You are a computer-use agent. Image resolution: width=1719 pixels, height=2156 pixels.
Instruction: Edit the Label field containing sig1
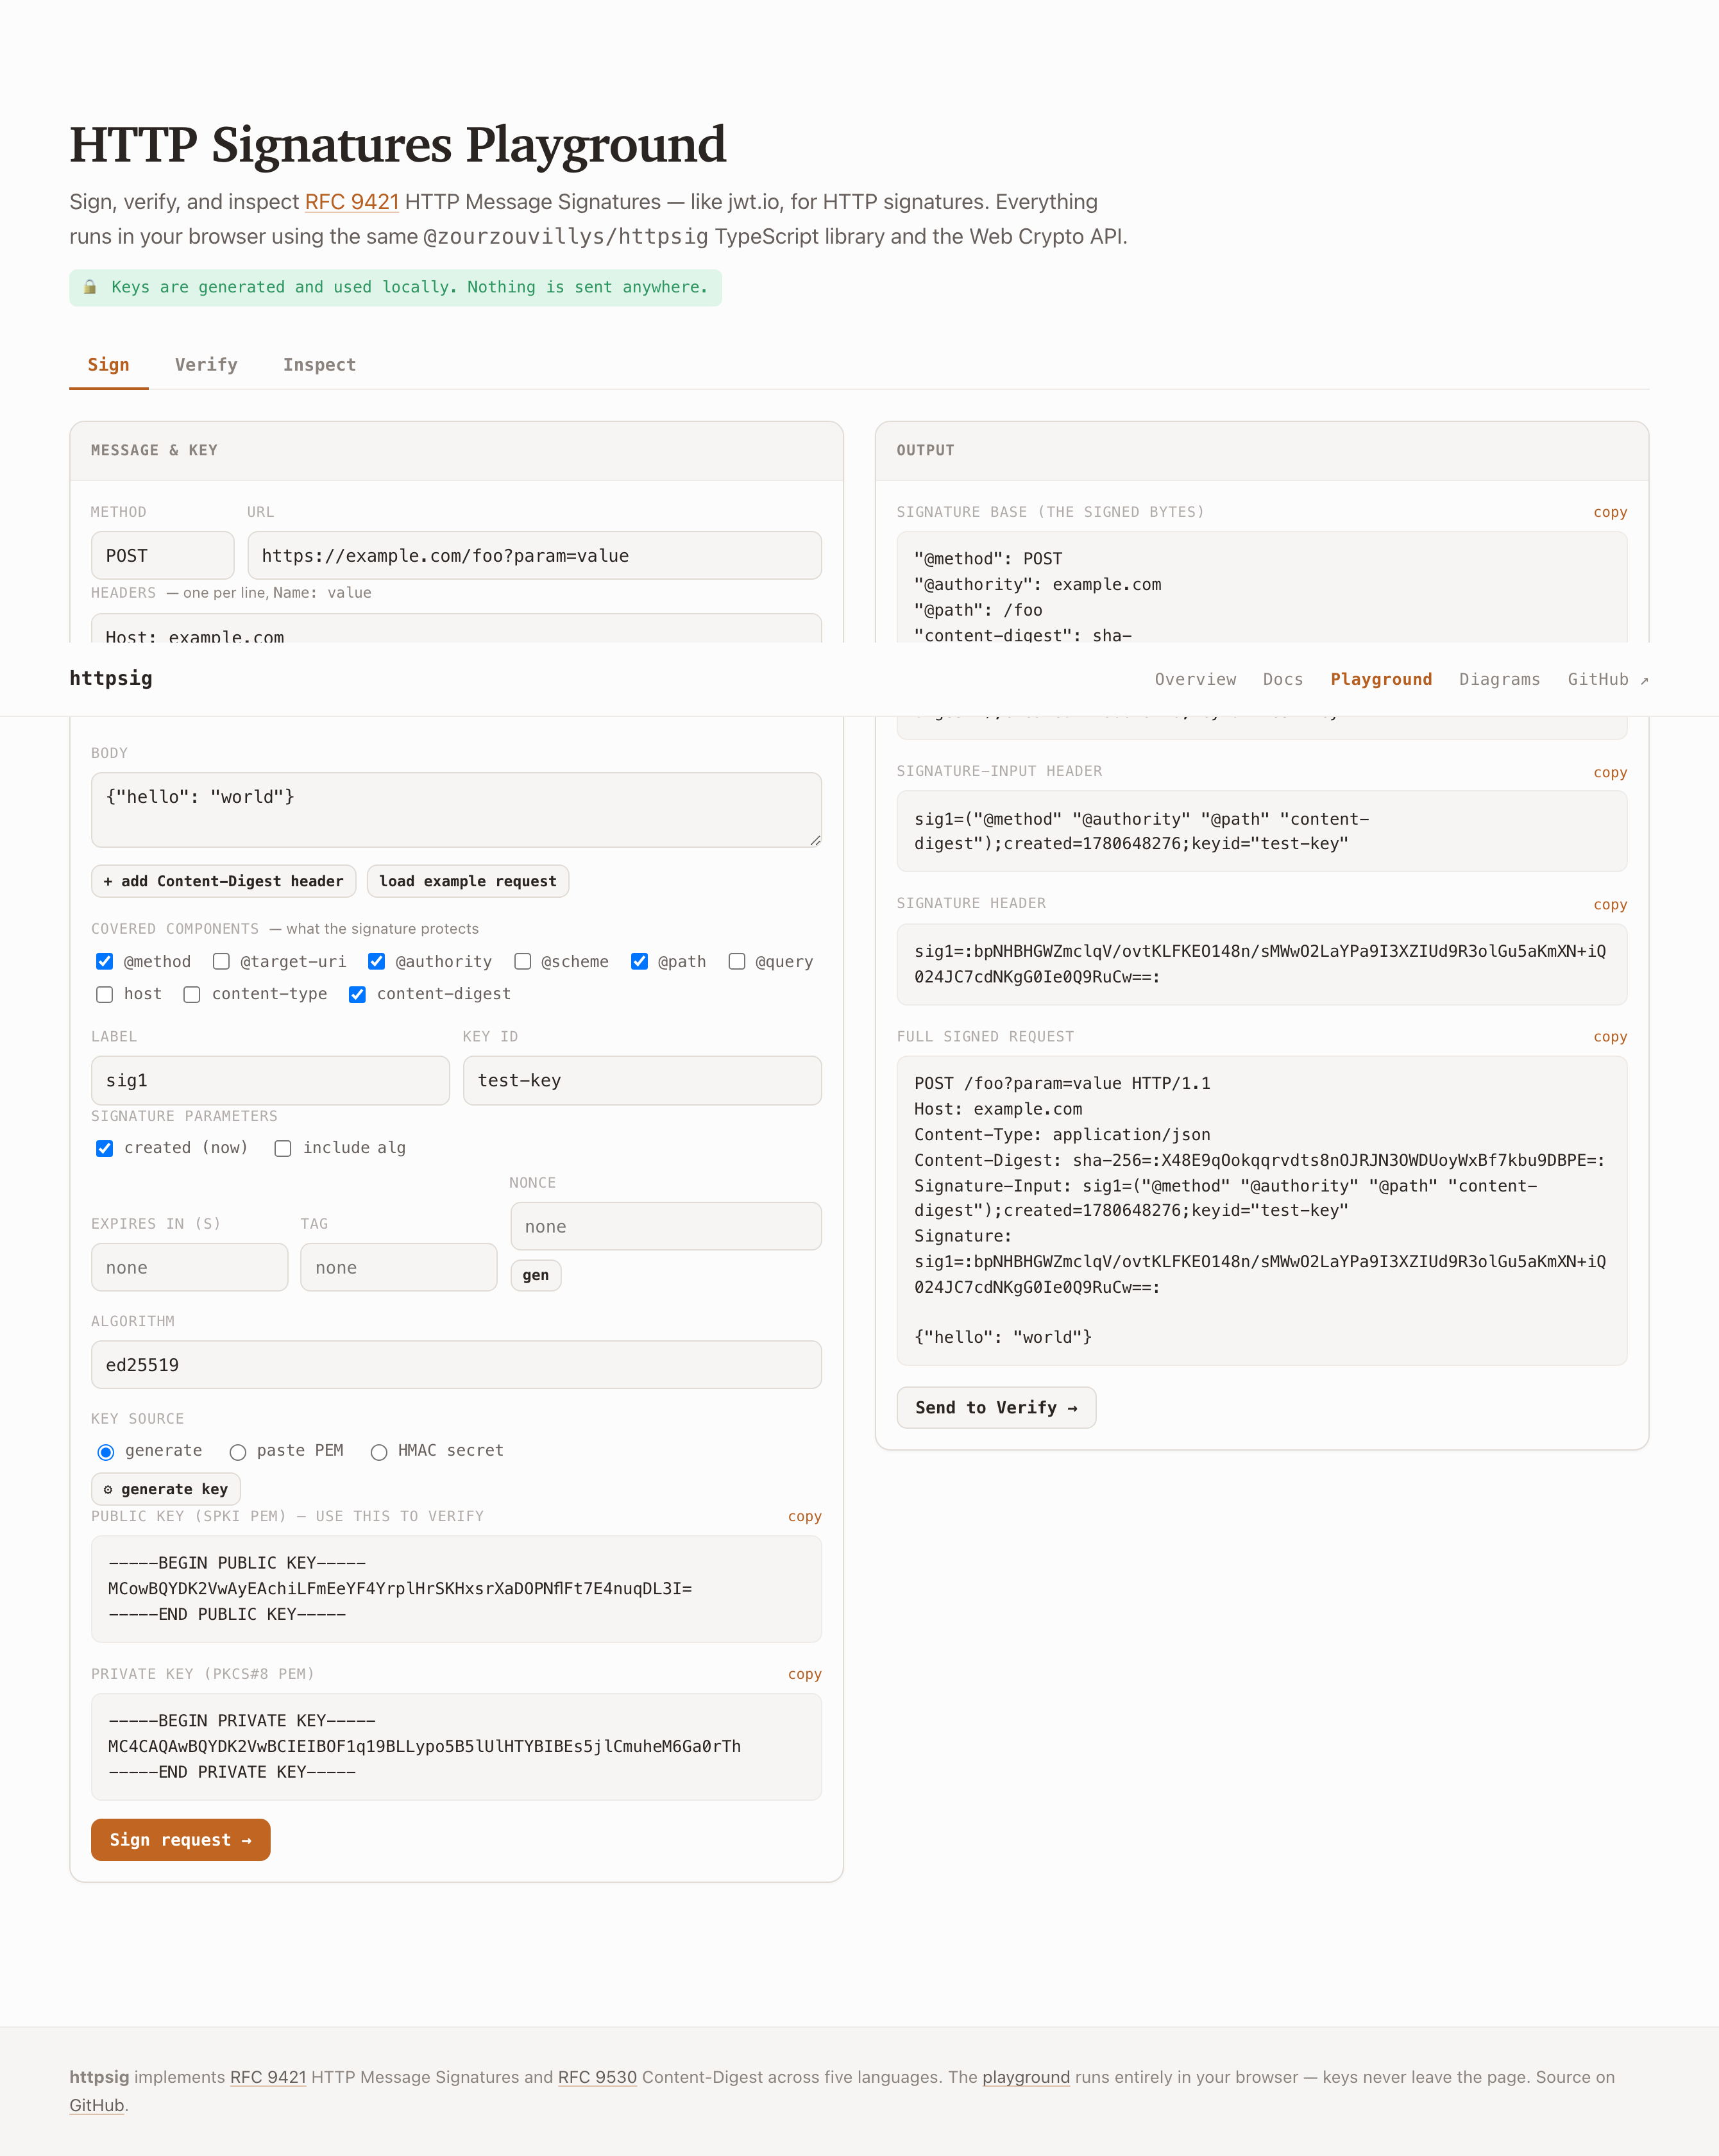[270, 1080]
